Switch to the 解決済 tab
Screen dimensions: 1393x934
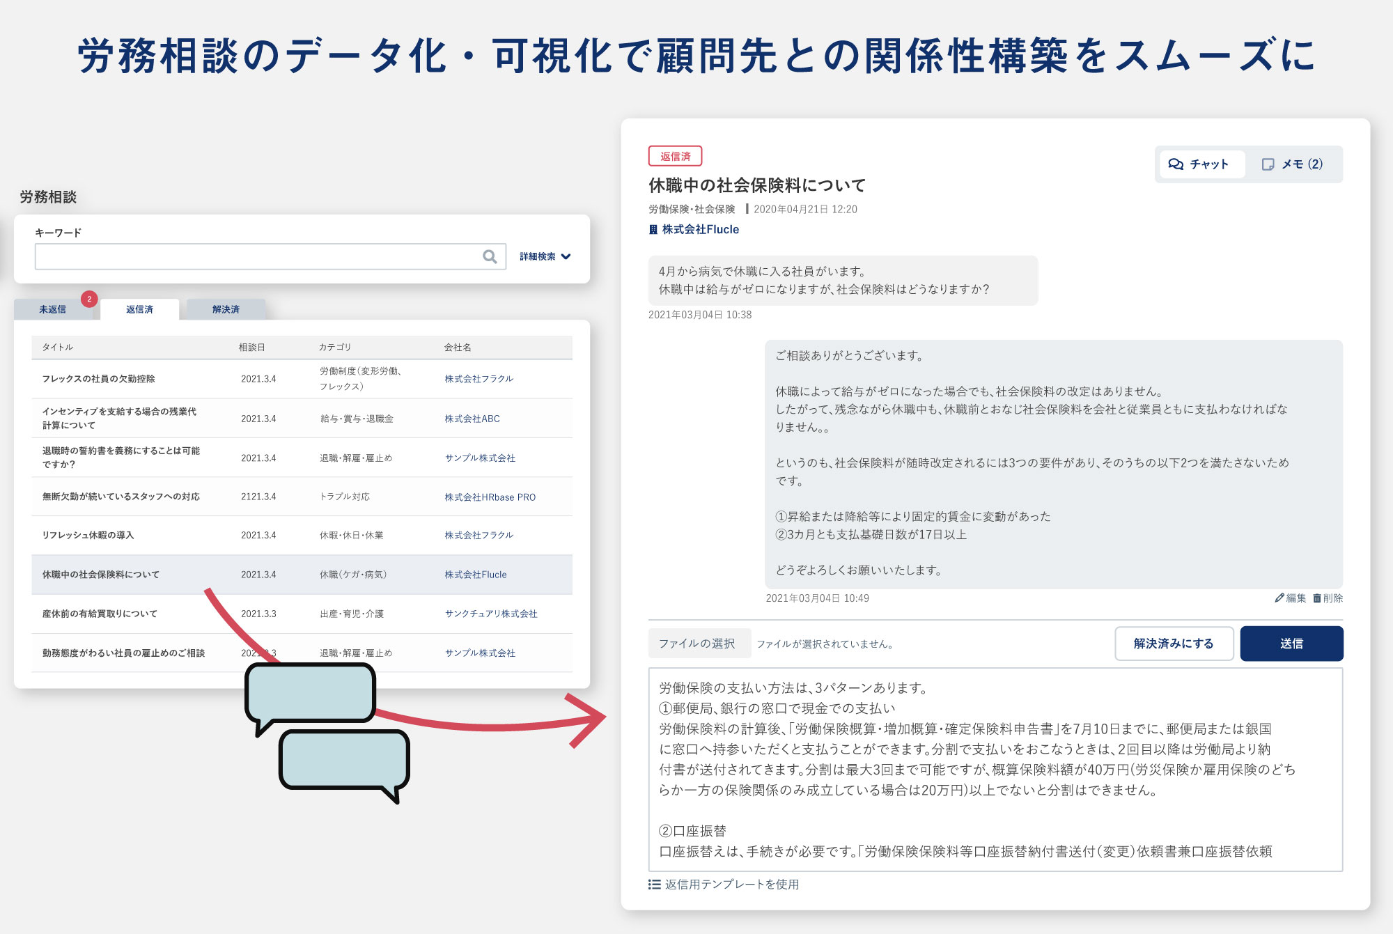(226, 309)
